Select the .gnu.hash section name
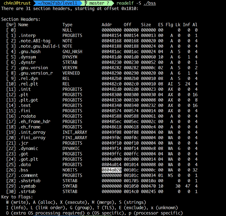This screenshot has width=226, height=216. [x=30, y=51]
